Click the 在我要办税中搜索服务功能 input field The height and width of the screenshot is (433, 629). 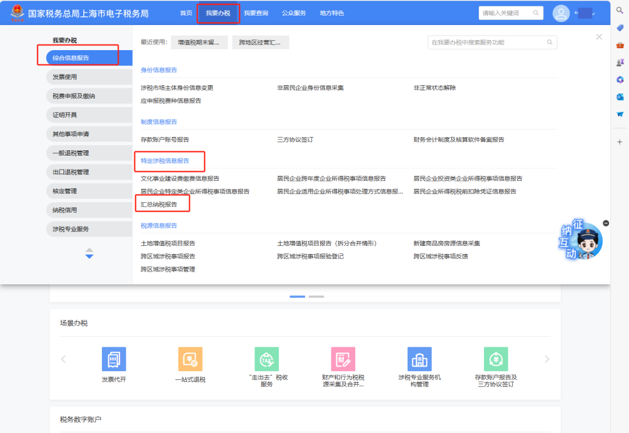(492, 42)
